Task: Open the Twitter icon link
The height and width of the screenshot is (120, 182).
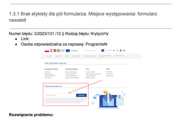Action: [114, 50]
